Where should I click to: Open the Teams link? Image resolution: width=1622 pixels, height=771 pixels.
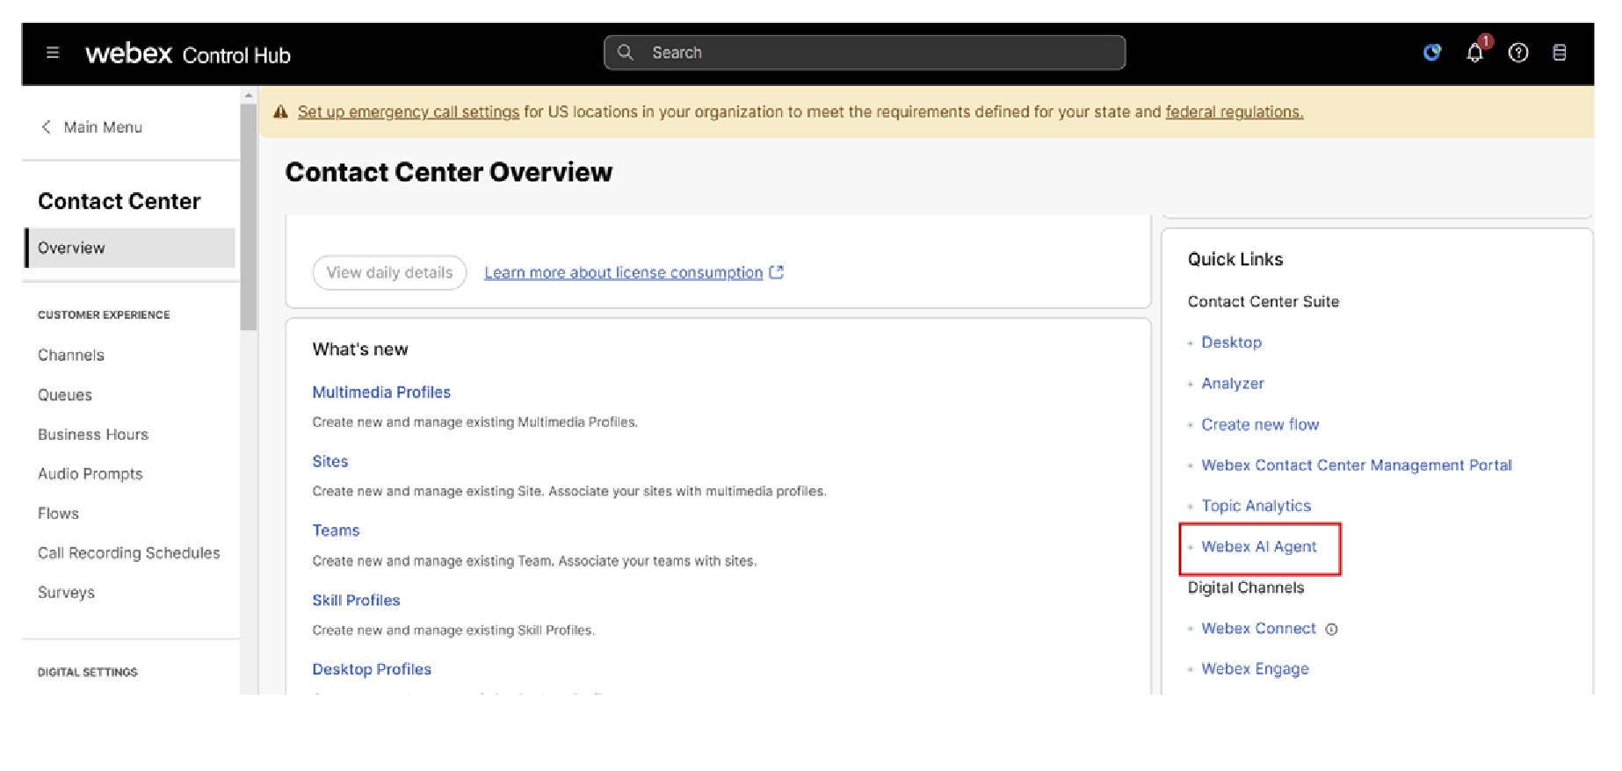click(336, 530)
